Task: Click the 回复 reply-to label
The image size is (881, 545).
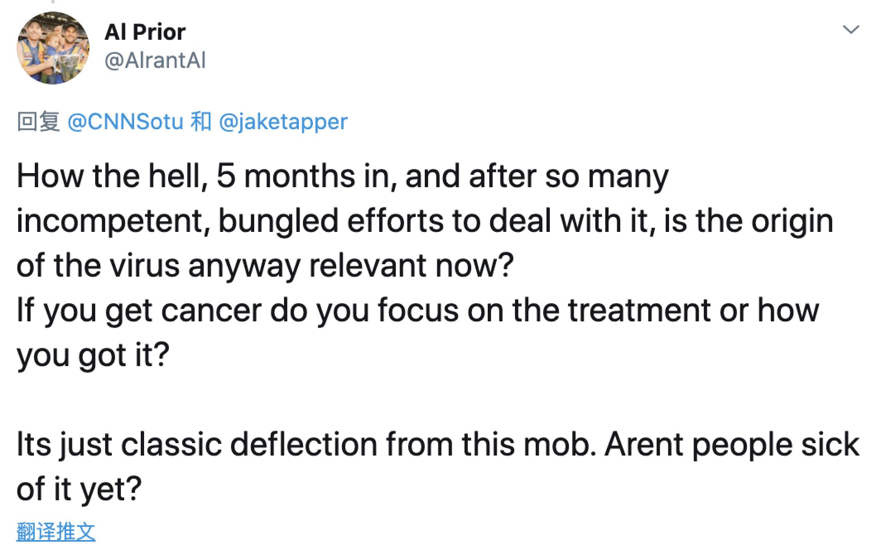Action: tap(39, 122)
